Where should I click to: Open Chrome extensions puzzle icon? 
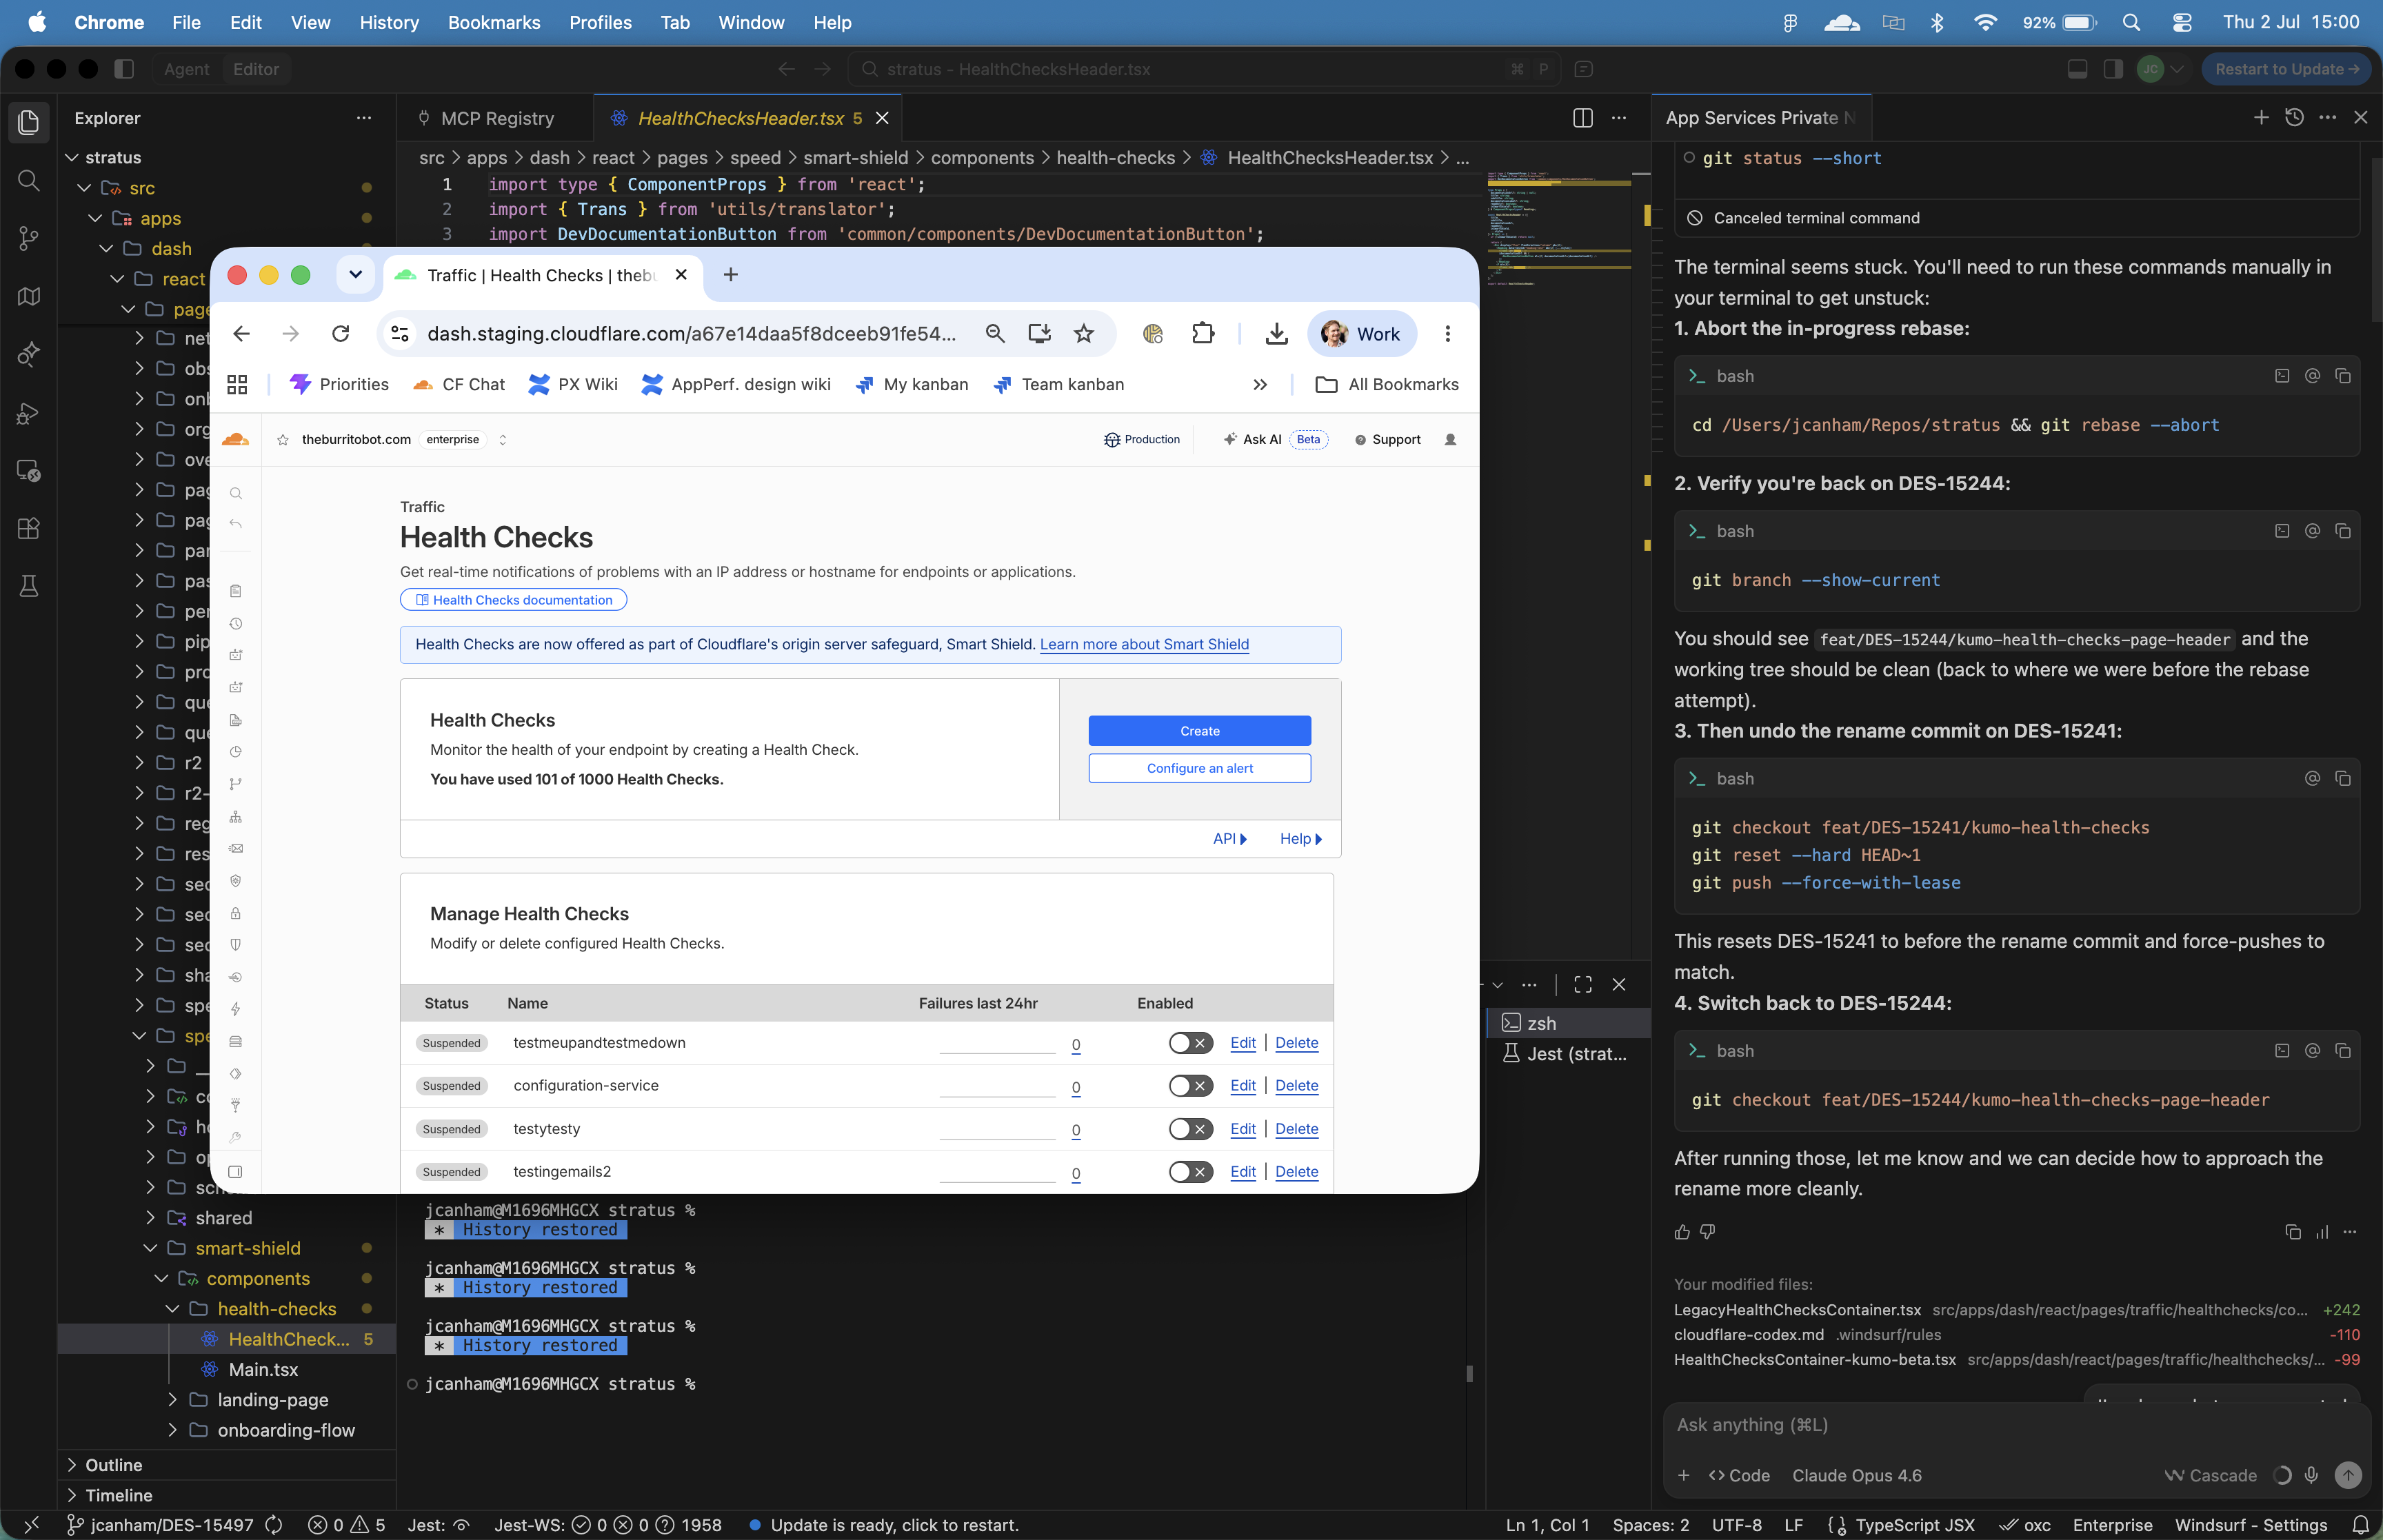coord(1203,334)
